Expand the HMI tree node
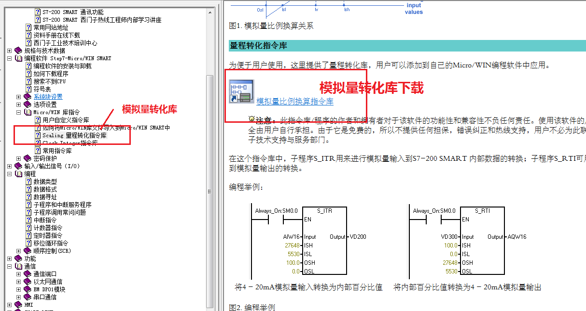 tap(10, 305)
